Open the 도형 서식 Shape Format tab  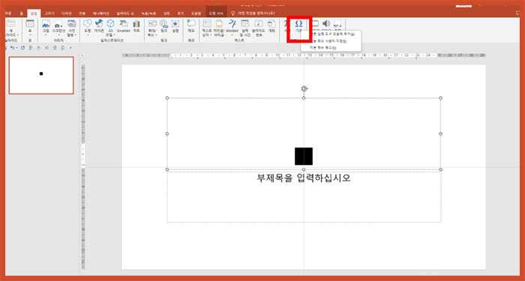tap(216, 13)
